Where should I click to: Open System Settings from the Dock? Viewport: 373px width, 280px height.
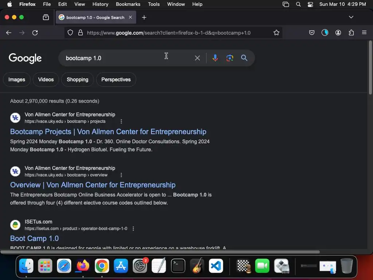(140, 266)
